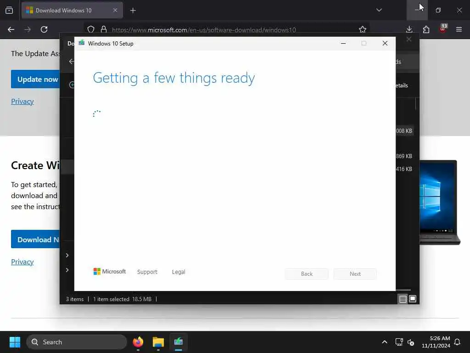Show hidden system tray icons

click(x=385, y=342)
